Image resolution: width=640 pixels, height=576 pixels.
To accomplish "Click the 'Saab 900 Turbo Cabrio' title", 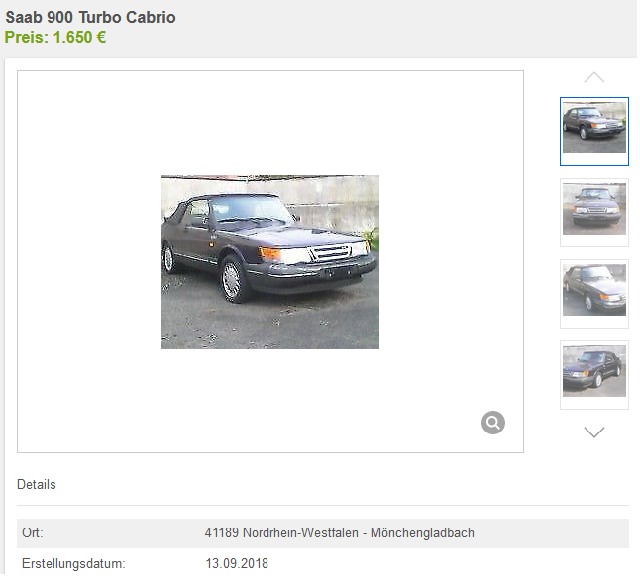I will point(90,17).
